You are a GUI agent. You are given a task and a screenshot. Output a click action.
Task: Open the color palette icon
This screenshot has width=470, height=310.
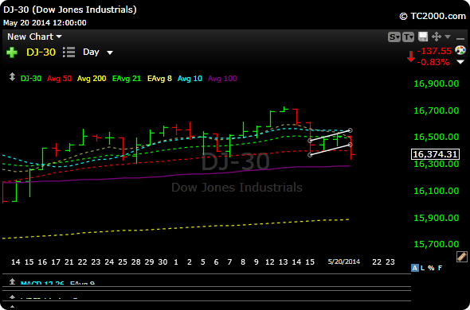[x=460, y=50]
